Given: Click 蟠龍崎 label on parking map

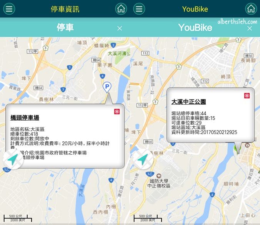Looking at the screenshot, I should (102, 46).
